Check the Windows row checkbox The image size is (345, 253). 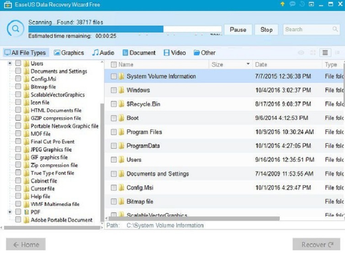click(x=113, y=90)
